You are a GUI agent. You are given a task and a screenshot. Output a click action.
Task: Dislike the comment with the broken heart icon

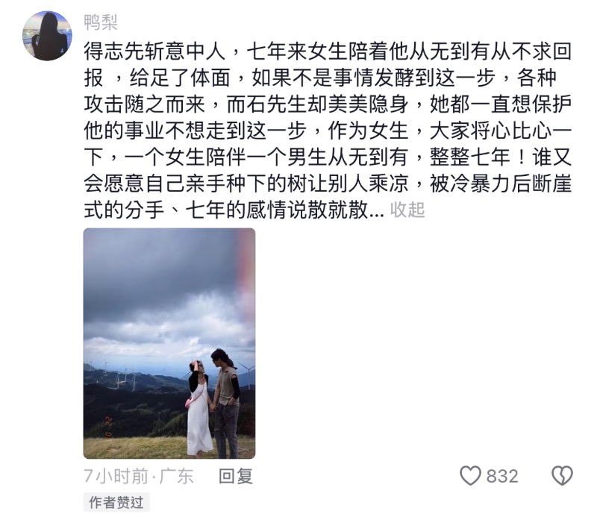click(562, 476)
